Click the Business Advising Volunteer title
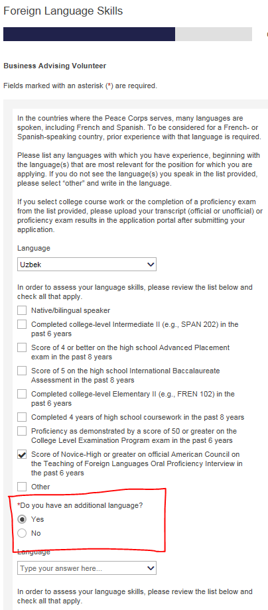 click(55, 66)
